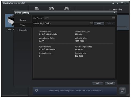Click the ArcSoft MPA Codec value
131x98 pixels.
click(47, 49)
